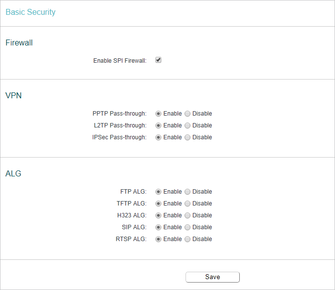Select Disable for L2TP Pass-through
Viewport: 335px width, 290px height.
[187, 125]
